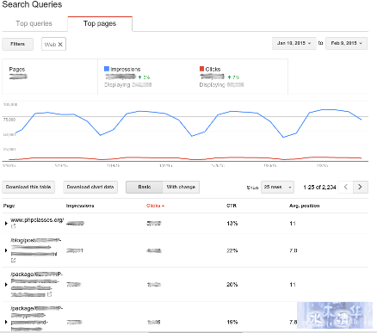Click Download chart data button
The height and width of the screenshot is (333, 377).
[x=90, y=187]
